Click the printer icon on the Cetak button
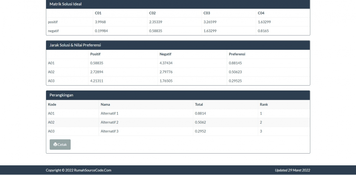Screen dimensions: 356x175 [55, 145]
